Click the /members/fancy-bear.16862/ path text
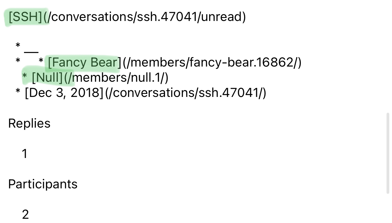Image resolution: width=392 pixels, height=223 pixels. [x=213, y=63]
